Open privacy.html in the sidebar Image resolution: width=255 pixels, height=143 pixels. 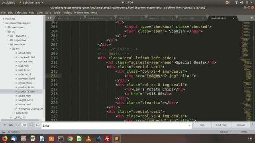[25, 83]
